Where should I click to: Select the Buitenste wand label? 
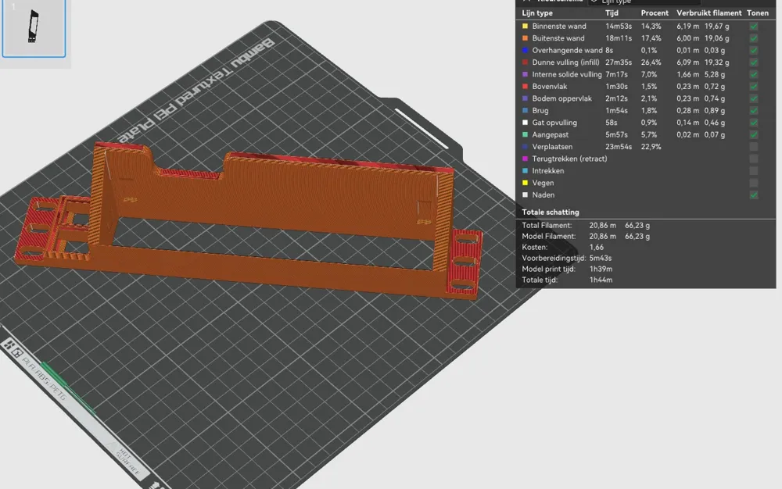[x=558, y=38]
